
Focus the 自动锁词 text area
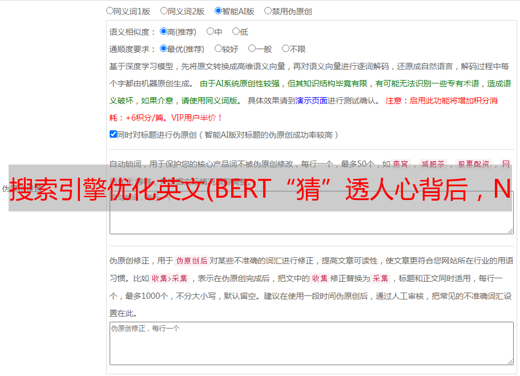point(312,213)
